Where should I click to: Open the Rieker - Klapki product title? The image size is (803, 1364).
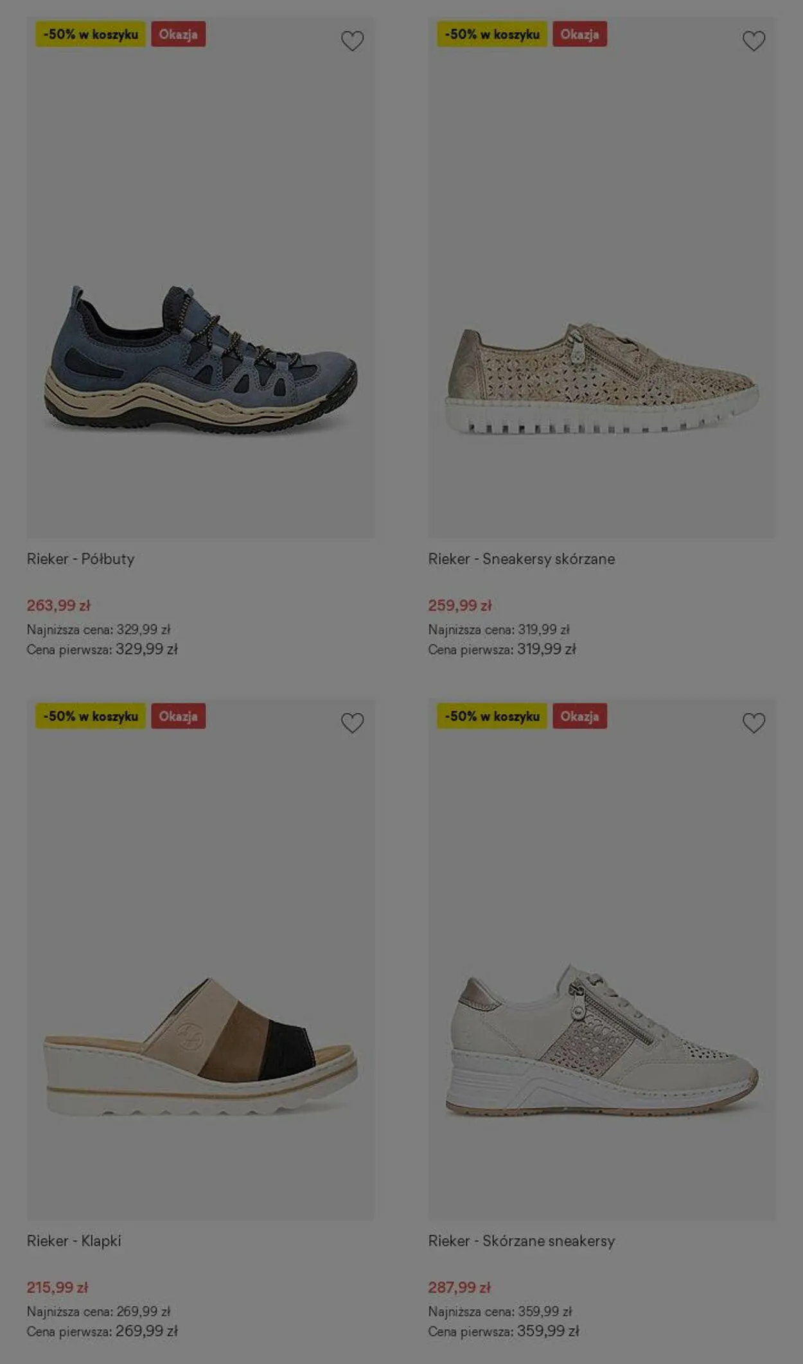point(74,1241)
